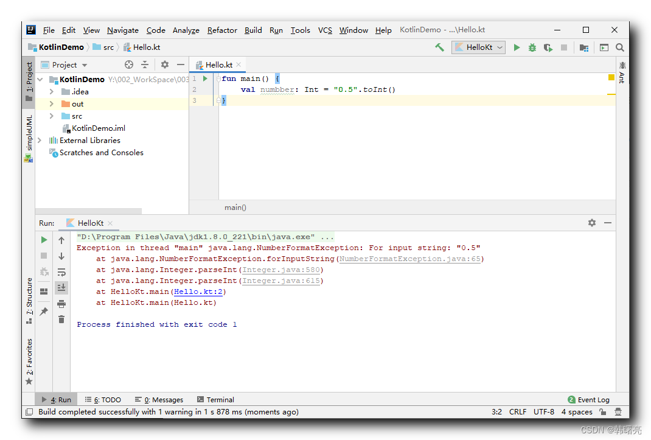651x440 pixels.
Task: Change the 4 spaces indent setting
Action: 577,412
